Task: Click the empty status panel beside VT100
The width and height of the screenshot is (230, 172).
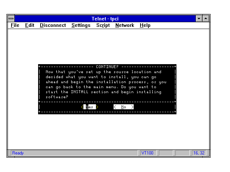Action: pos(166,153)
